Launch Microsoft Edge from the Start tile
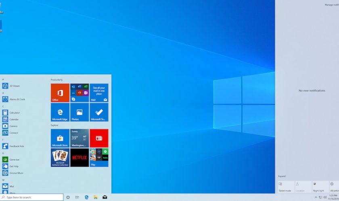This screenshot has height=201, width=339. coord(60,113)
